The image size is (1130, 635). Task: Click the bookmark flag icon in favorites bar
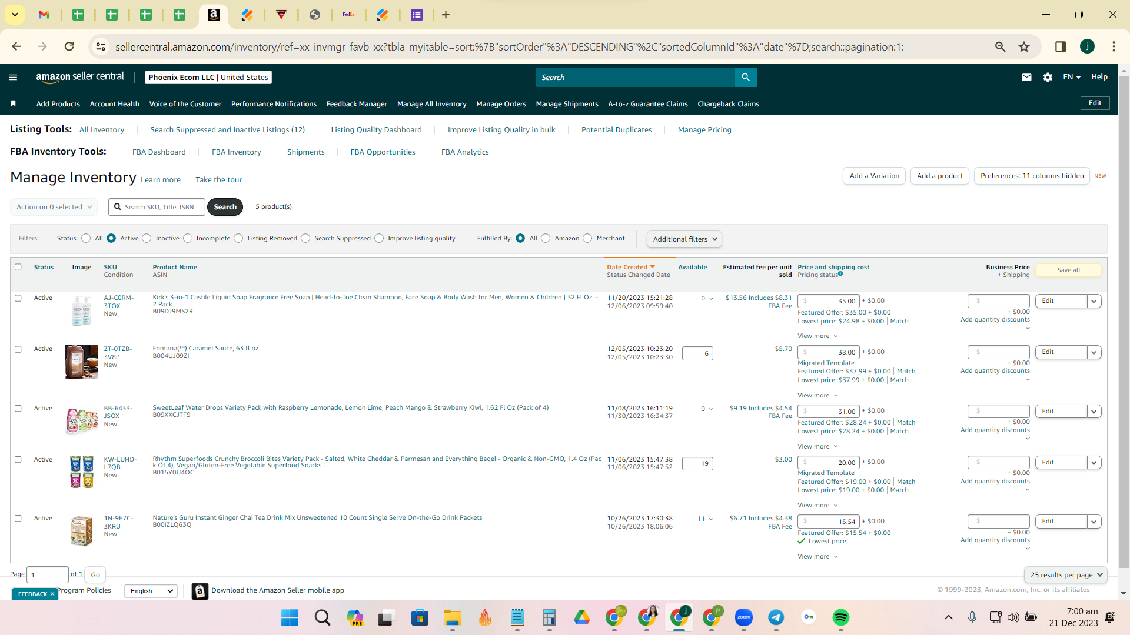[13, 103]
